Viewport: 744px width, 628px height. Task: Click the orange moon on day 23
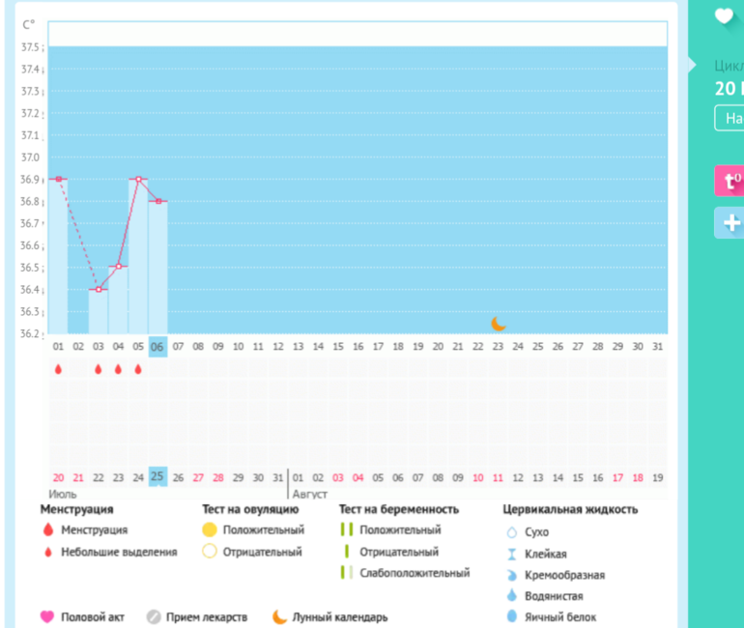pyautogui.click(x=499, y=324)
